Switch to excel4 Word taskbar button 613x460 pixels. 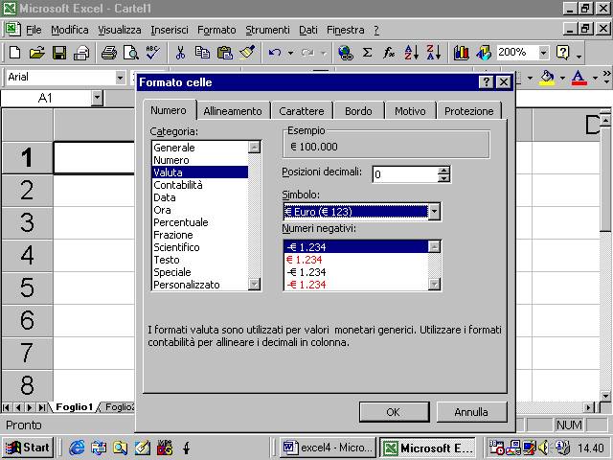[x=328, y=448]
